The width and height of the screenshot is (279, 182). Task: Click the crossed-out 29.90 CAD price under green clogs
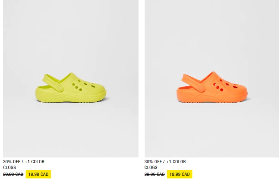click(x=13, y=174)
